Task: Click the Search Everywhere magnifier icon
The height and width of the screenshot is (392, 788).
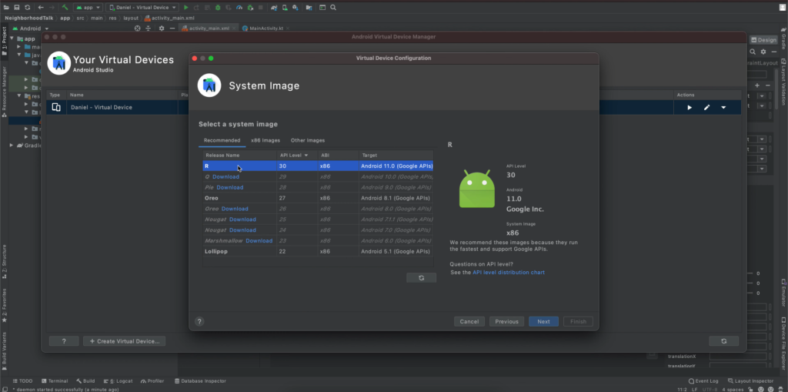Action: click(333, 8)
